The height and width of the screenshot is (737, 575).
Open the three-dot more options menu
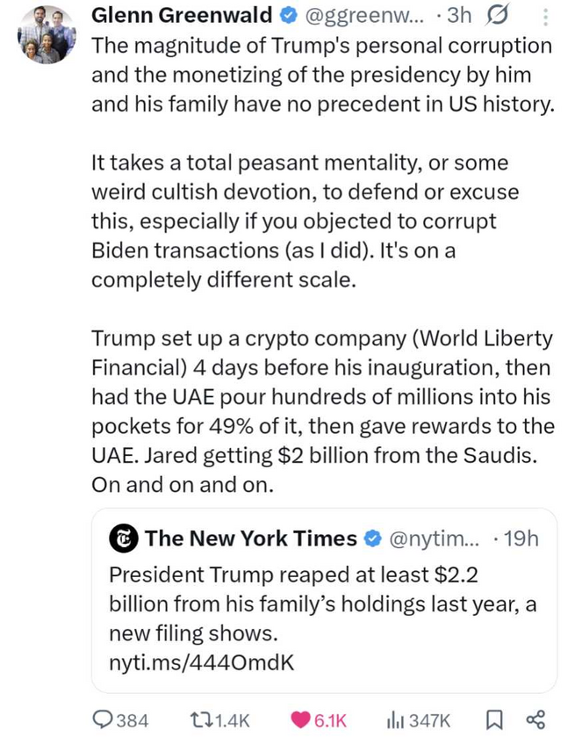coord(545,17)
